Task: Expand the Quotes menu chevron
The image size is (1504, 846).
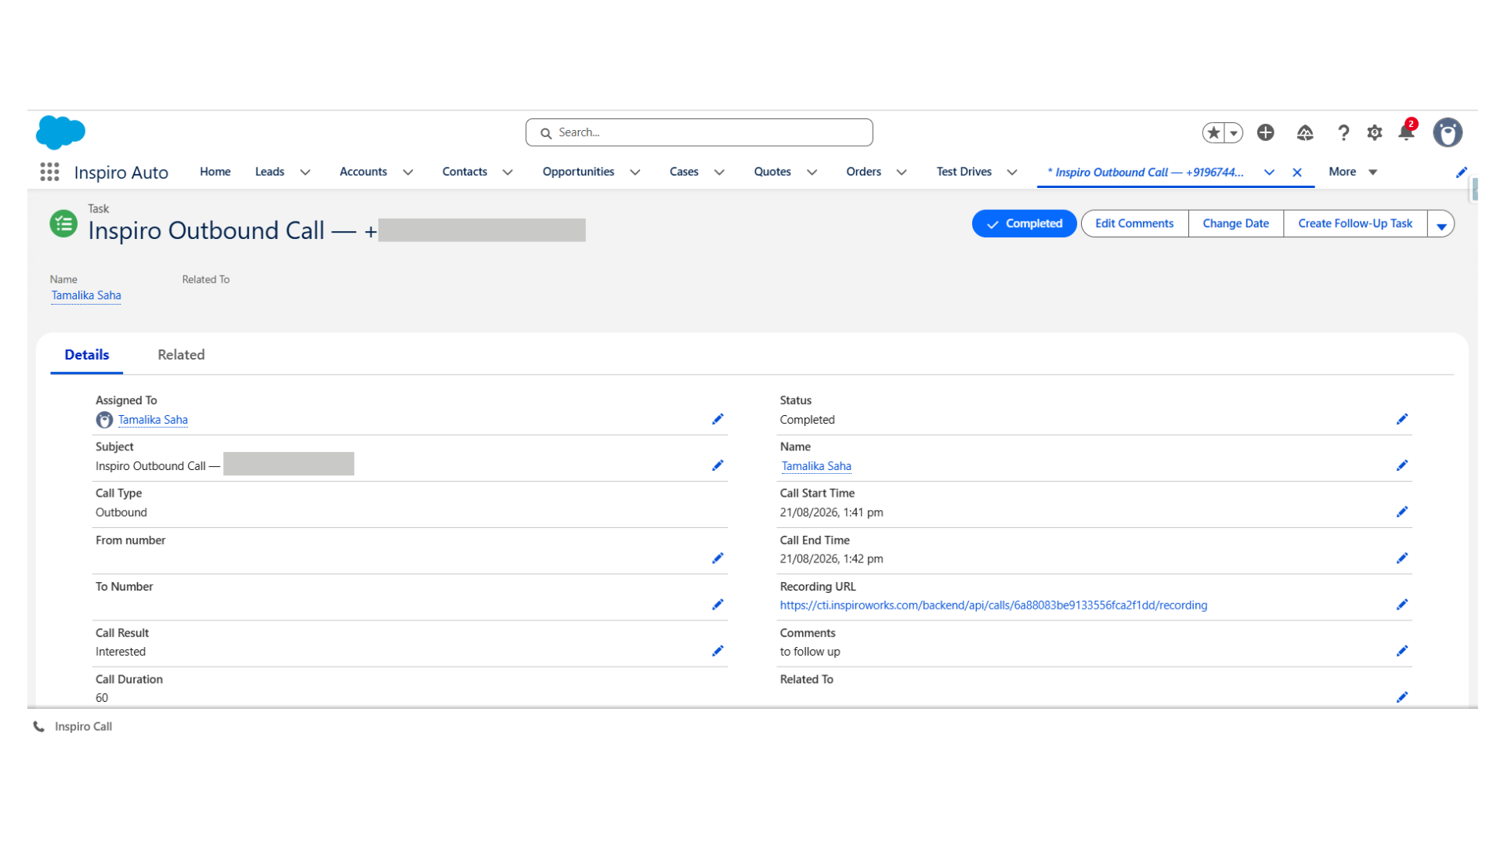Action: 812,172
